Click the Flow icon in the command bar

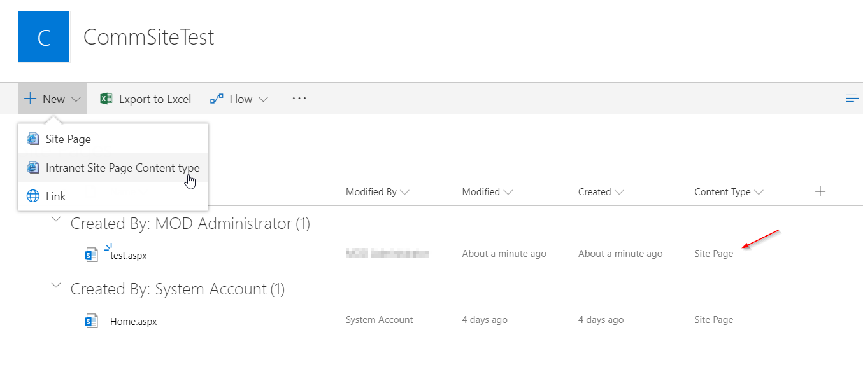click(217, 99)
